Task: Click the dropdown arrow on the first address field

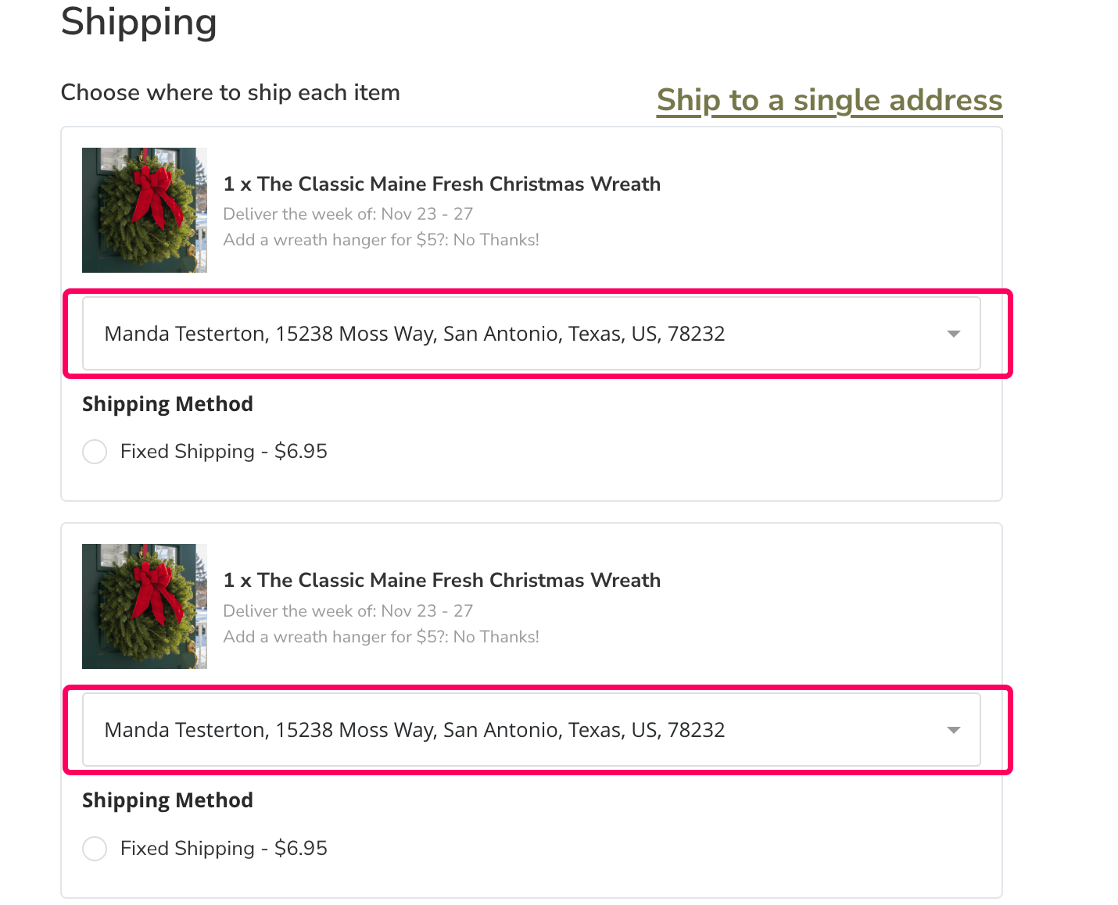Action: [953, 334]
